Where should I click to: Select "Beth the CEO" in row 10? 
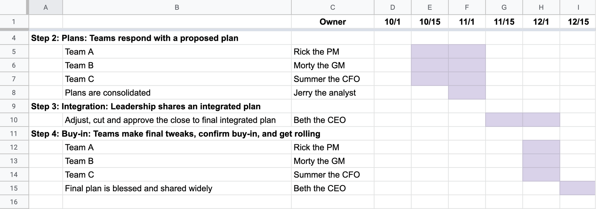coord(320,120)
